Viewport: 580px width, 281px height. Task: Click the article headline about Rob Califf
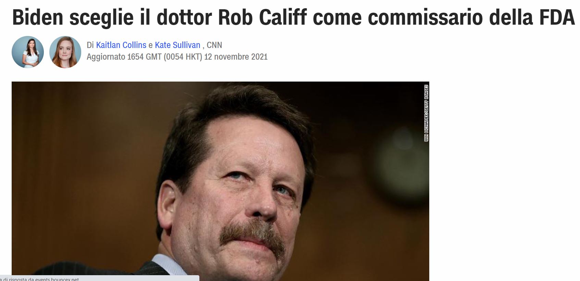293,17
